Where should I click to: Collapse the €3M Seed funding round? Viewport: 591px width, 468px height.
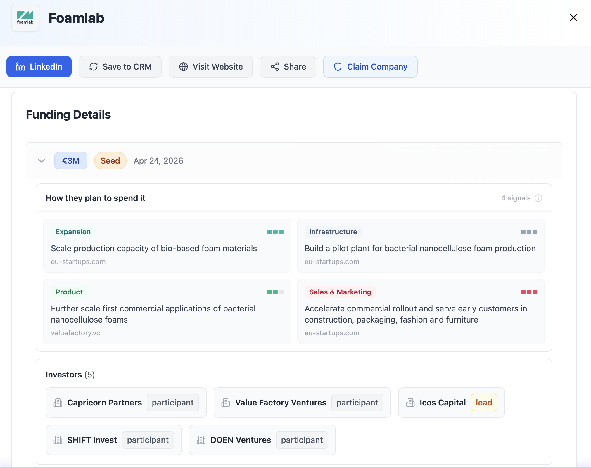tap(42, 161)
